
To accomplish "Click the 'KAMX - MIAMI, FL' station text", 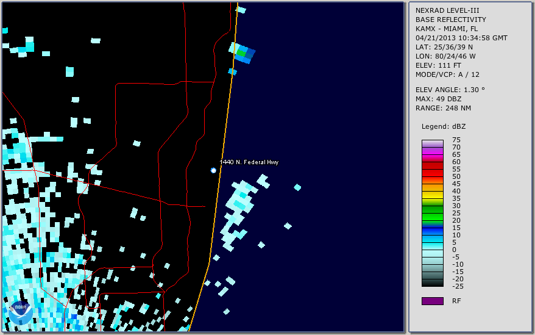I will coord(447,29).
